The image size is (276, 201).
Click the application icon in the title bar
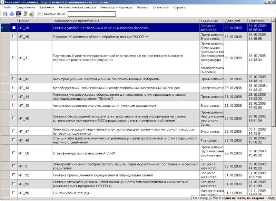click(x=2, y=2)
